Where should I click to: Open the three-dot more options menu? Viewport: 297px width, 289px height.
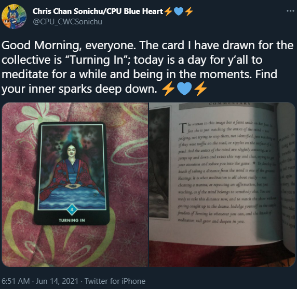pyautogui.click(x=290, y=11)
